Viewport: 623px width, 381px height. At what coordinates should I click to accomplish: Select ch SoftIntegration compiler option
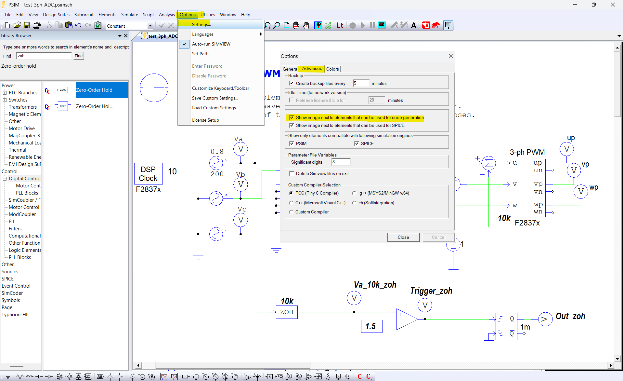[354, 203]
